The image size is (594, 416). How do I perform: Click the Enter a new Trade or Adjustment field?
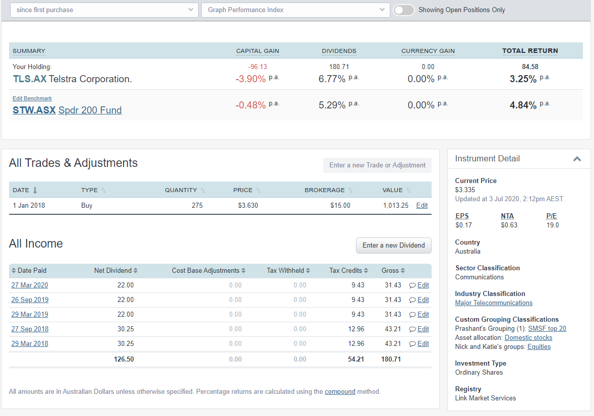point(377,165)
